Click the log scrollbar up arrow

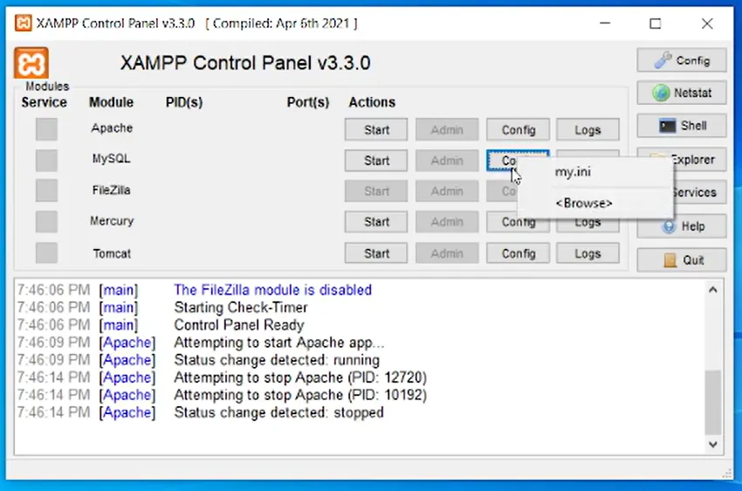coord(713,290)
